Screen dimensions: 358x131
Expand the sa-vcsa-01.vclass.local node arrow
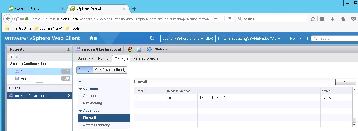point(69,95)
